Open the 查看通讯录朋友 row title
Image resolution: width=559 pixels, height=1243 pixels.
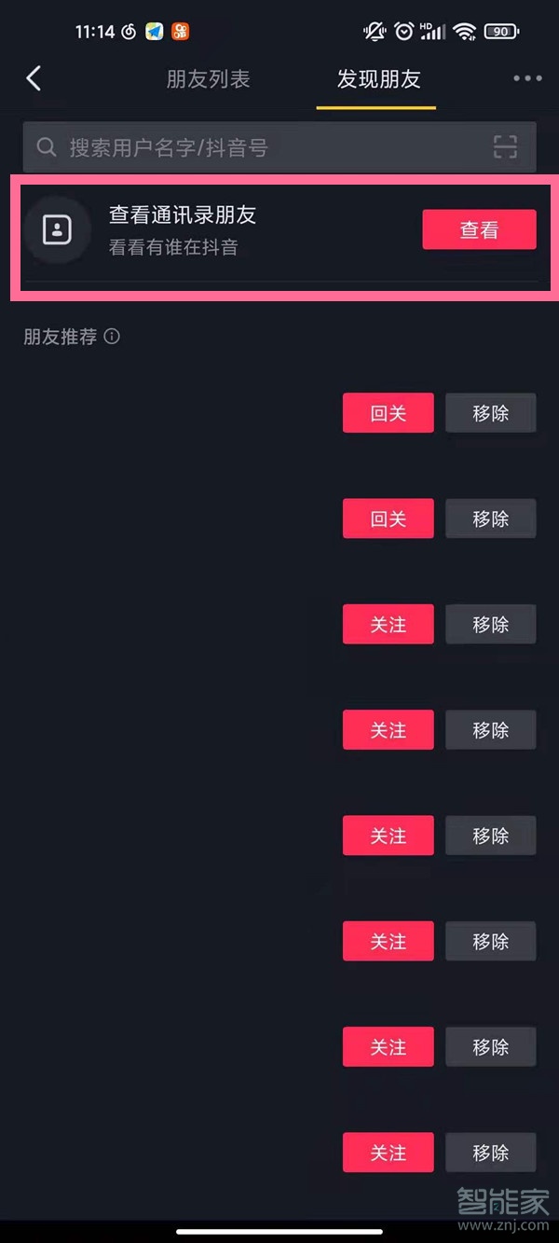183,215
